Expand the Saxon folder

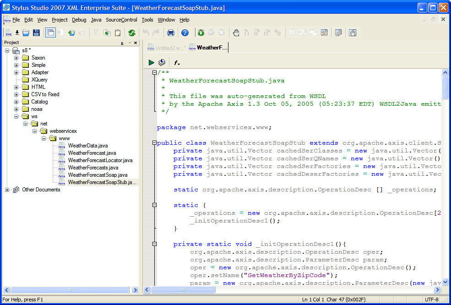pyautogui.click(x=16, y=58)
